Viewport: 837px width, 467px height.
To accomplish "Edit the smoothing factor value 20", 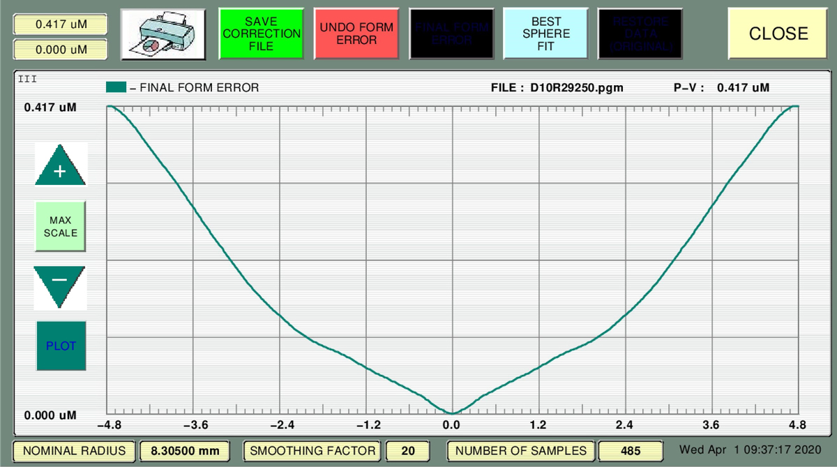I will tap(408, 451).
